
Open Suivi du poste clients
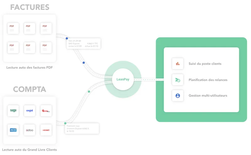(x=205, y=64)
